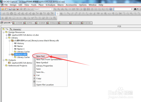Click the New document toolbar icon
Image resolution: width=141 pixels, height=102 pixels.
[3, 9]
